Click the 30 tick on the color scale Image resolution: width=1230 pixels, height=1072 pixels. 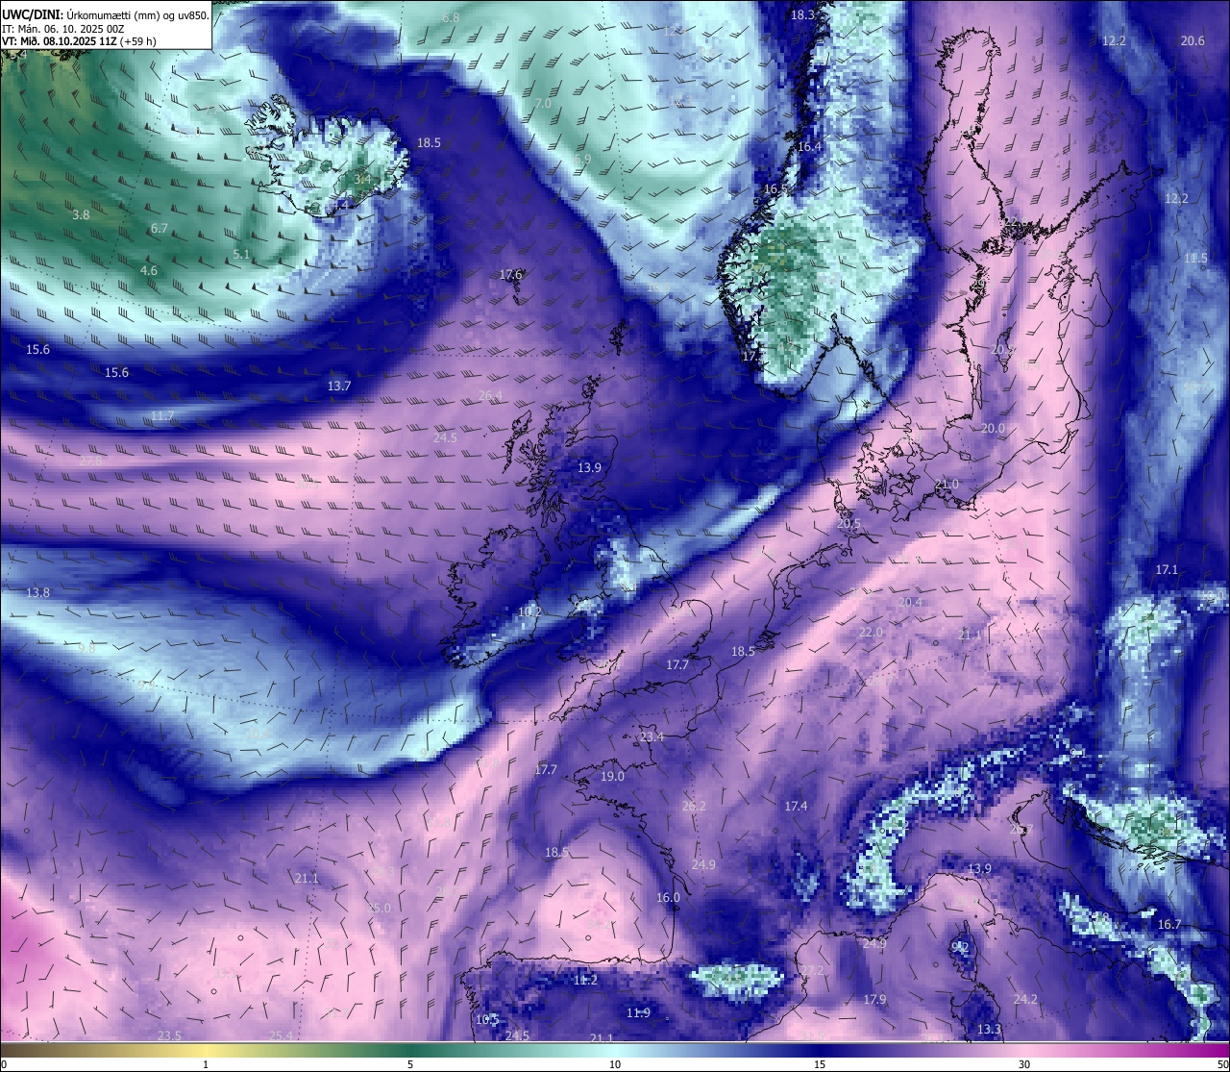tap(1024, 1063)
